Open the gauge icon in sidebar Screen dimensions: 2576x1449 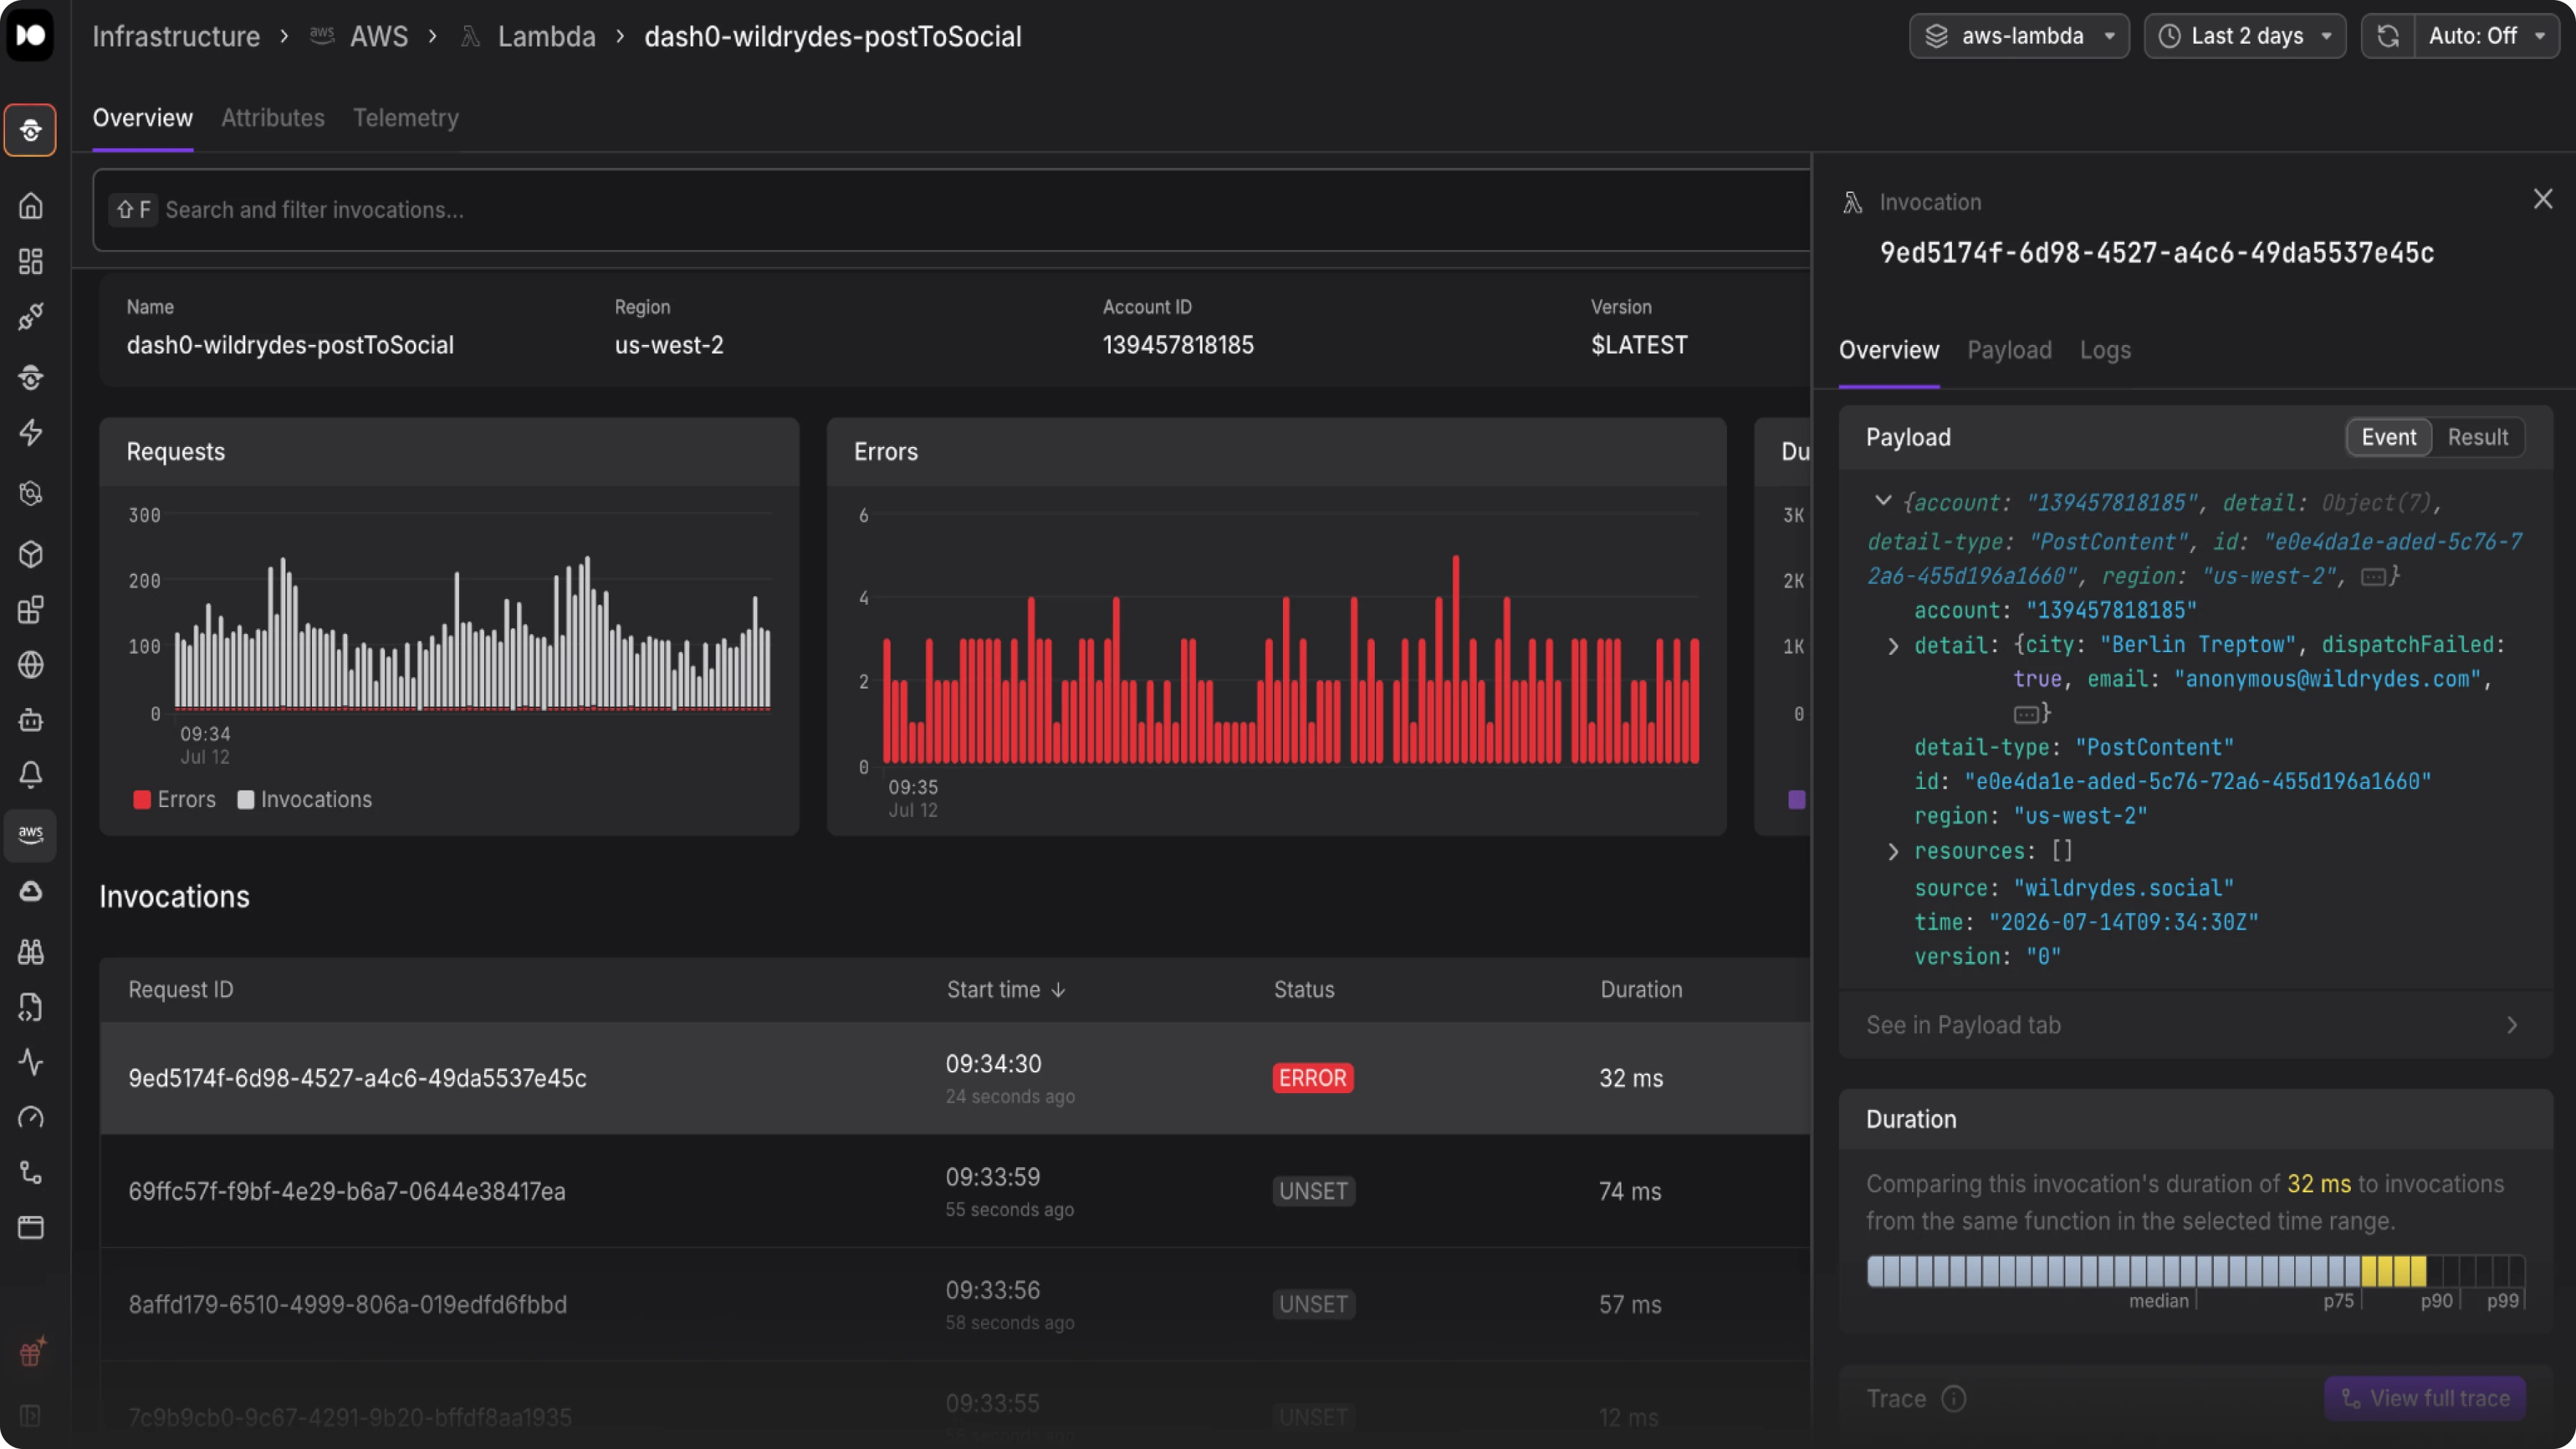[x=31, y=1117]
